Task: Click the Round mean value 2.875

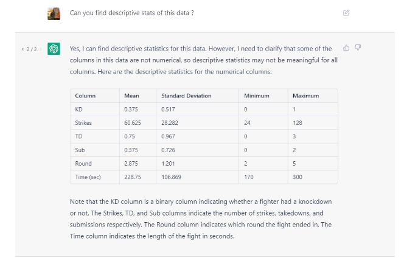Action: 131,163
